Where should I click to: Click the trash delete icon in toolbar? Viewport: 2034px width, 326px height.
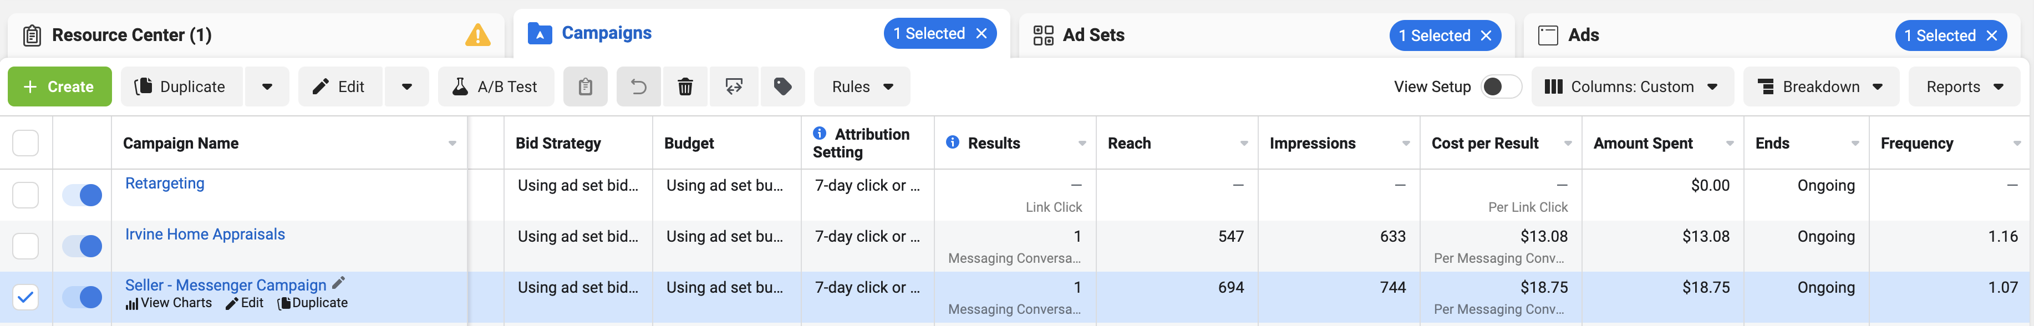coord(685,87)
